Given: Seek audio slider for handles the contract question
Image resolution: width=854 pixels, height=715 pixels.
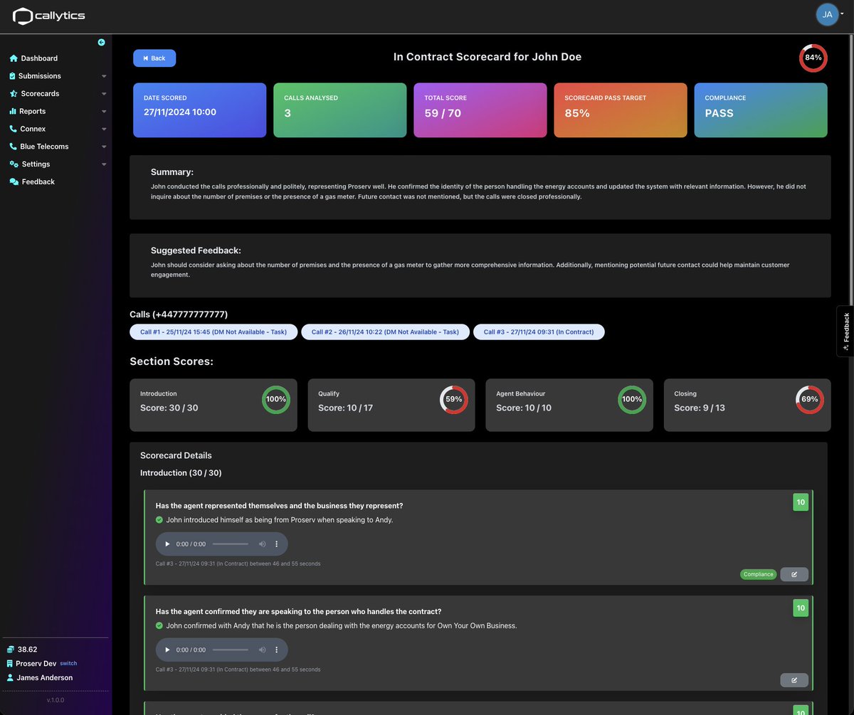Looking at the screenshot, I should [x=231, y=650].
